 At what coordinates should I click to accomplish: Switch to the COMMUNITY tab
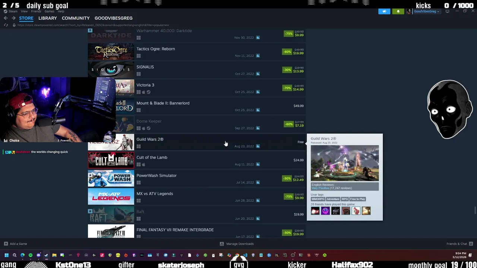point(76,18)
